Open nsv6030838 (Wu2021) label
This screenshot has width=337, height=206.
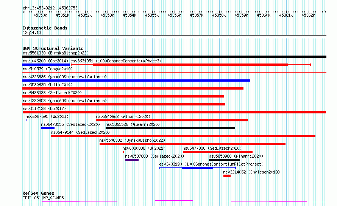coord(144,148)
